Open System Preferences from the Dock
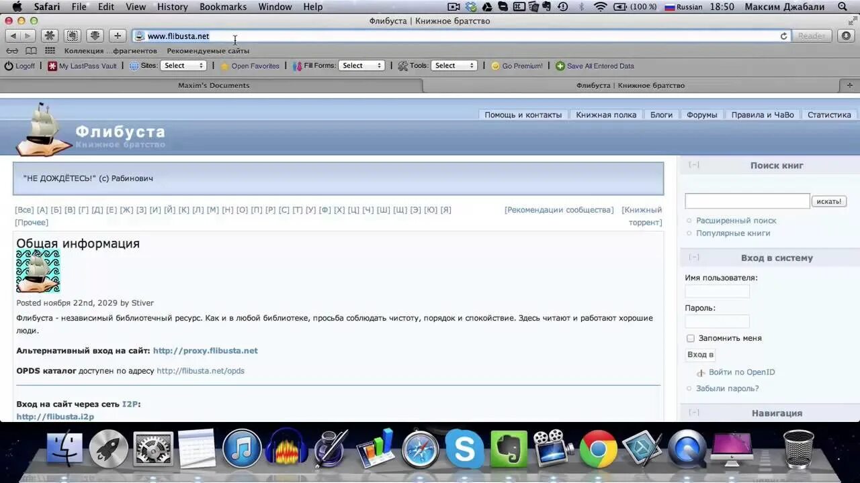 point(153,449)
